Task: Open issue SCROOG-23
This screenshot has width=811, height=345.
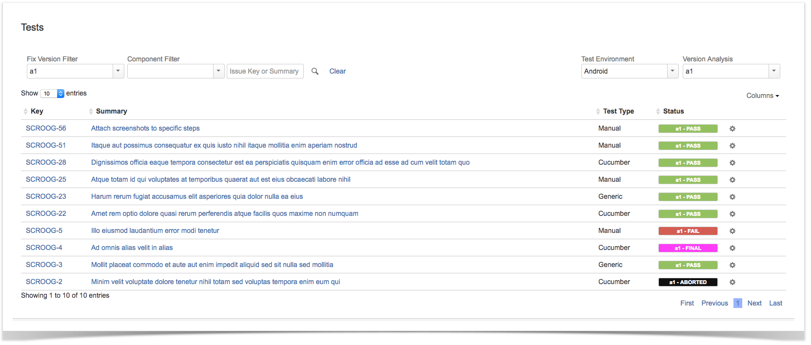Action: coord(46,196)
